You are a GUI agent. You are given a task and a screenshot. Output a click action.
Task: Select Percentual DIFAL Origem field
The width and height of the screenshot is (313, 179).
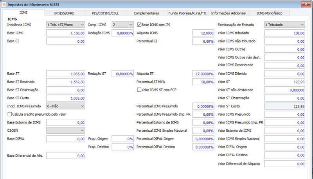pos(203,139)
